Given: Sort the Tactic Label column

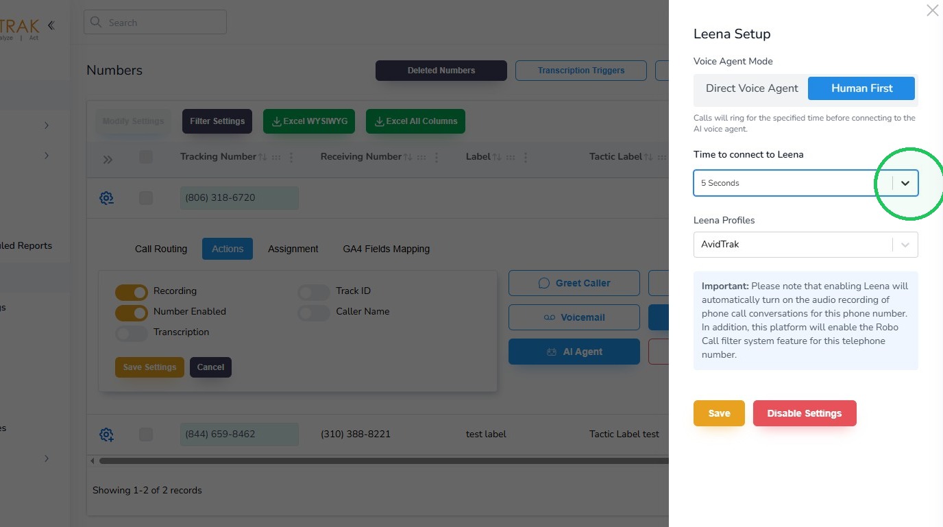Looking at the screenshot, I should pyautogui.click(x=648, y=157).
